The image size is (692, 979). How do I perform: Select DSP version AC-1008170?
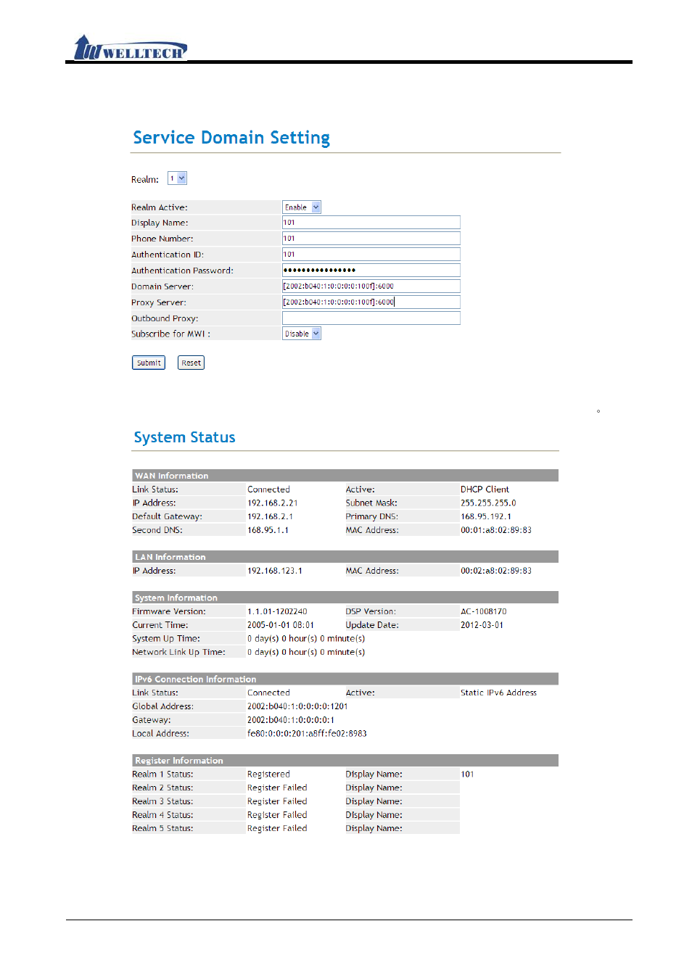pos(484,611)
